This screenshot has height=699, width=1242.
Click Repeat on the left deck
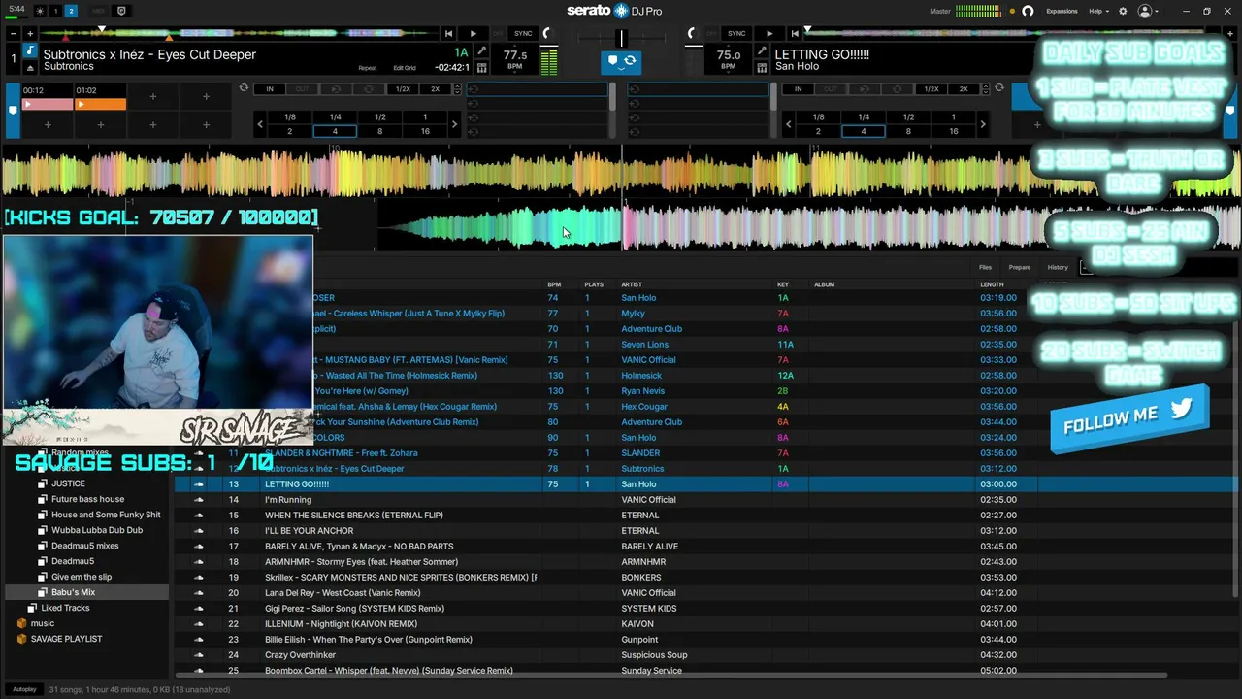click(367, 68)
